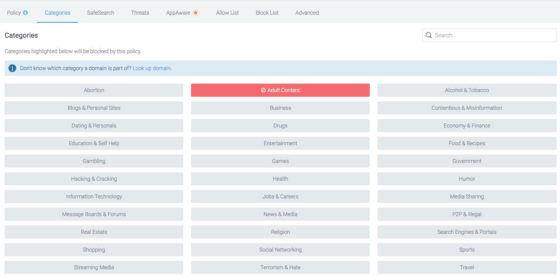Block the Terrorism & Hate category
Image resolution: width=560 pixels, height=277 pixels.
coord(280,267)
